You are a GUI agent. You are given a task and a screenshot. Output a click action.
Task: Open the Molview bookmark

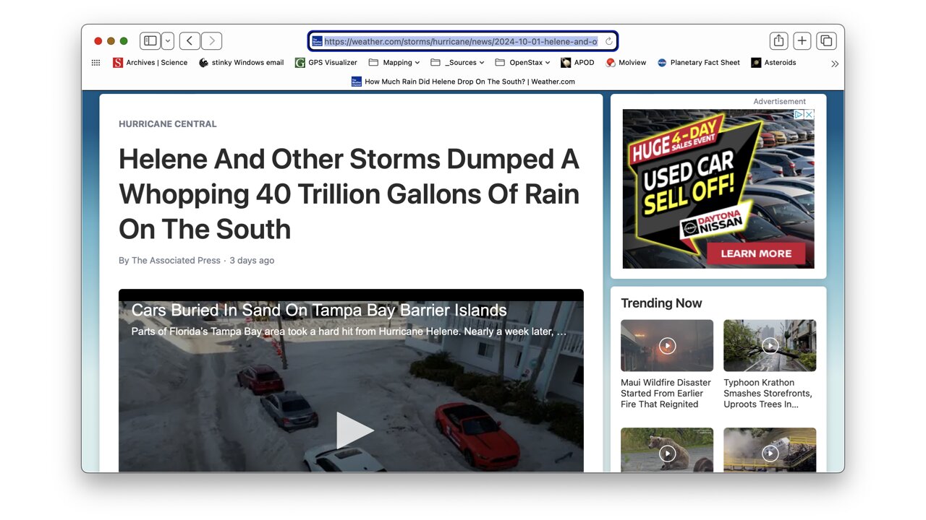pos(626,63)
